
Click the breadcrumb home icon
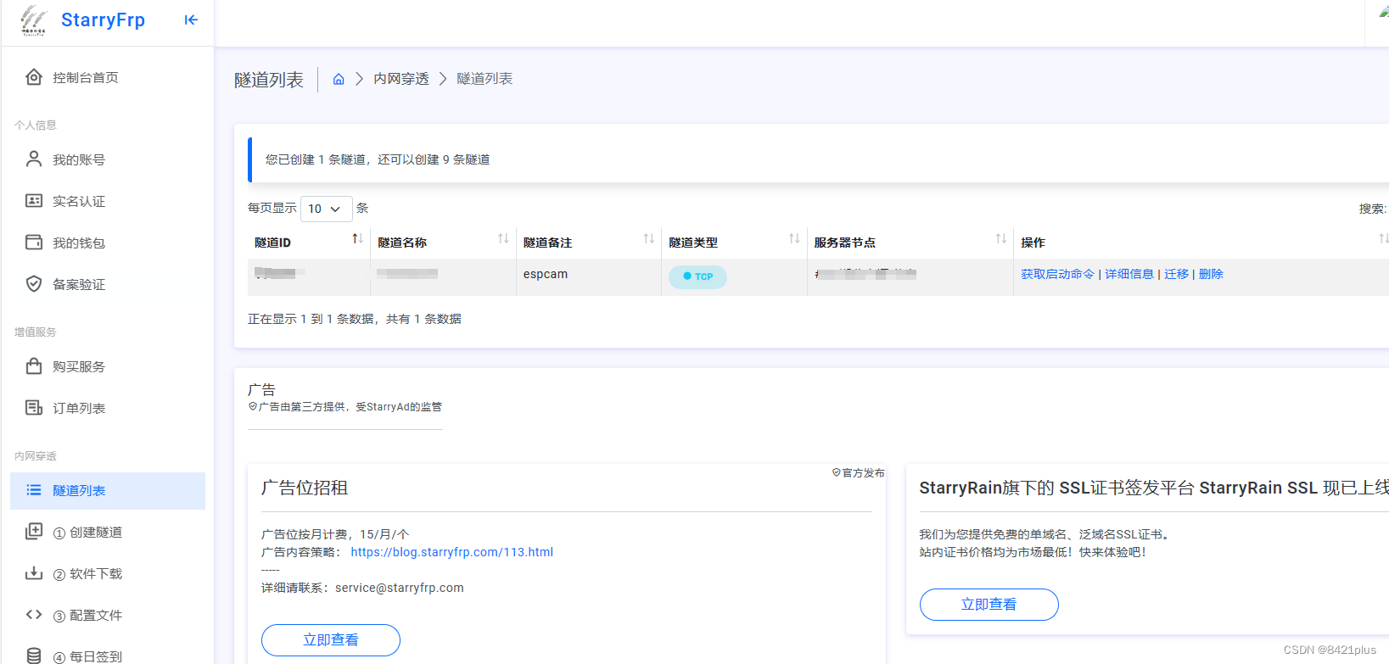pos(339,79)
